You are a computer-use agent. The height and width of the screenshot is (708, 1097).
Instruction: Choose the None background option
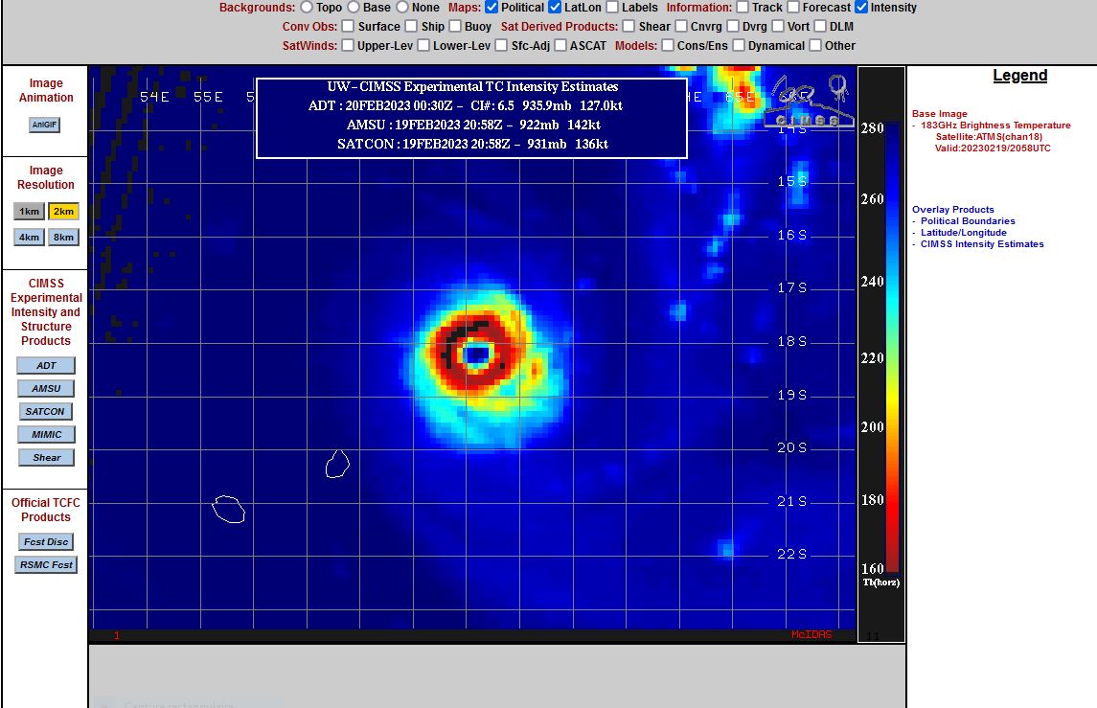pyautogui.click(x=402, y=8)
